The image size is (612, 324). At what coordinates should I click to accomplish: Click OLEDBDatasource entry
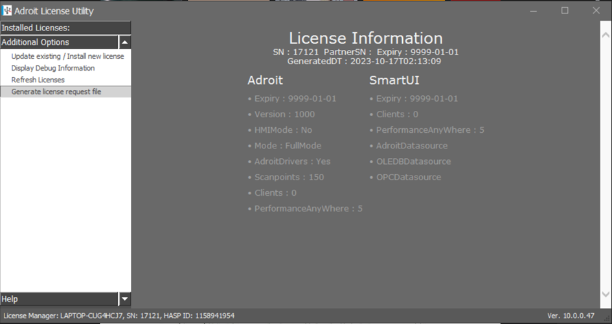point(413,161)
